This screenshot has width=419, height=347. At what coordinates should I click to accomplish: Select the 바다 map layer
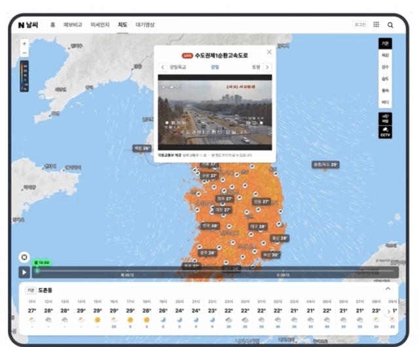[385, 102]
